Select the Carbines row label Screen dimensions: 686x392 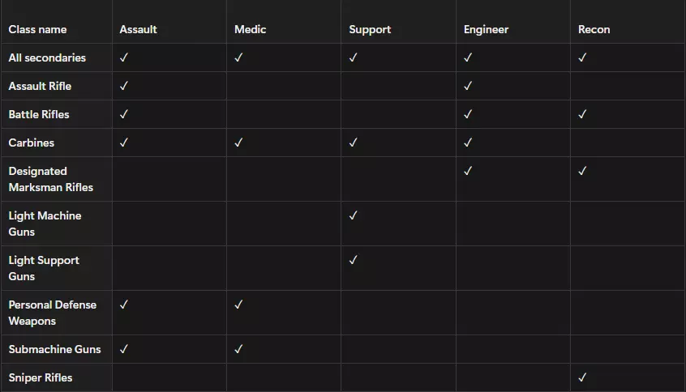point(32,143)
